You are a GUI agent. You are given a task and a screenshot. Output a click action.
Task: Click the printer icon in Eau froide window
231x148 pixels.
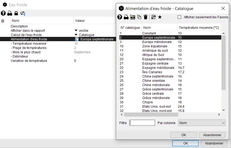coord(10,13)
